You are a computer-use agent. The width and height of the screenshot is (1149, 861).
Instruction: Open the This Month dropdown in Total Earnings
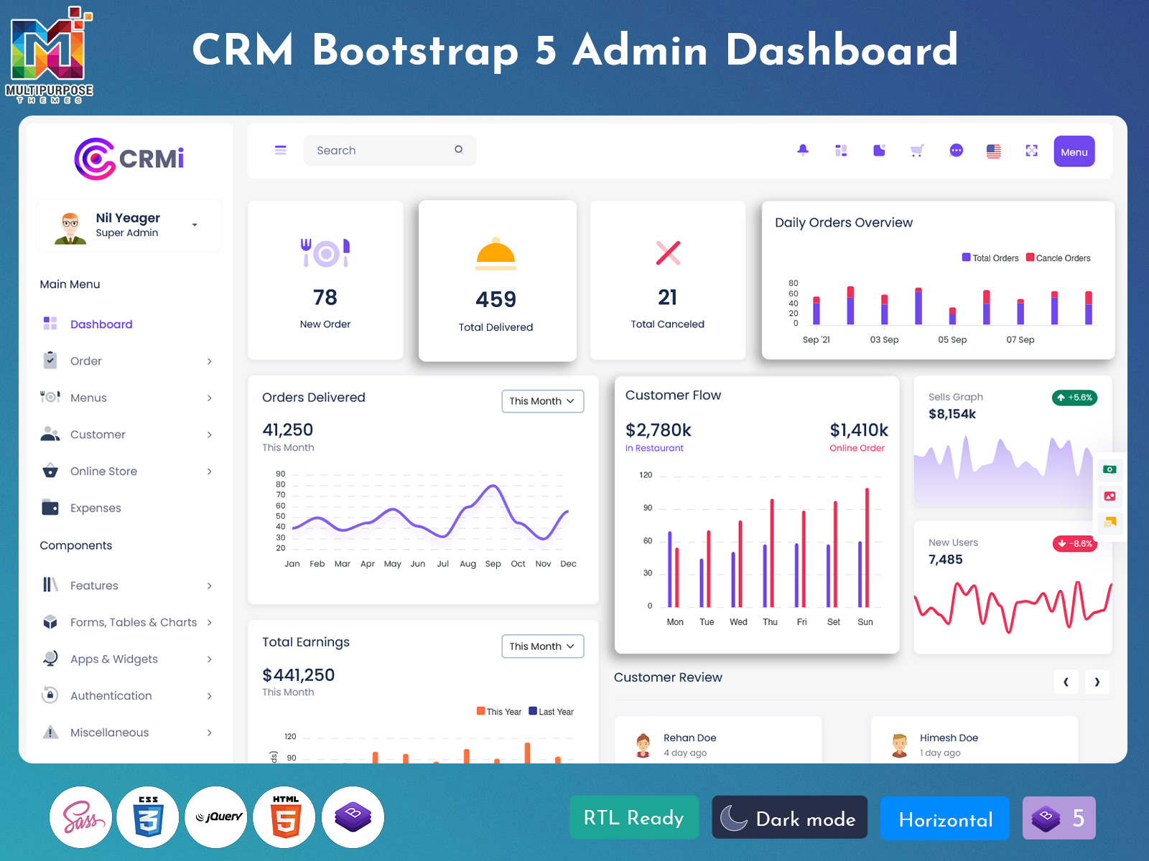[x=542, y=646]
